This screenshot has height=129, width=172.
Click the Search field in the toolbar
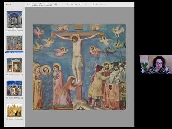104,5
